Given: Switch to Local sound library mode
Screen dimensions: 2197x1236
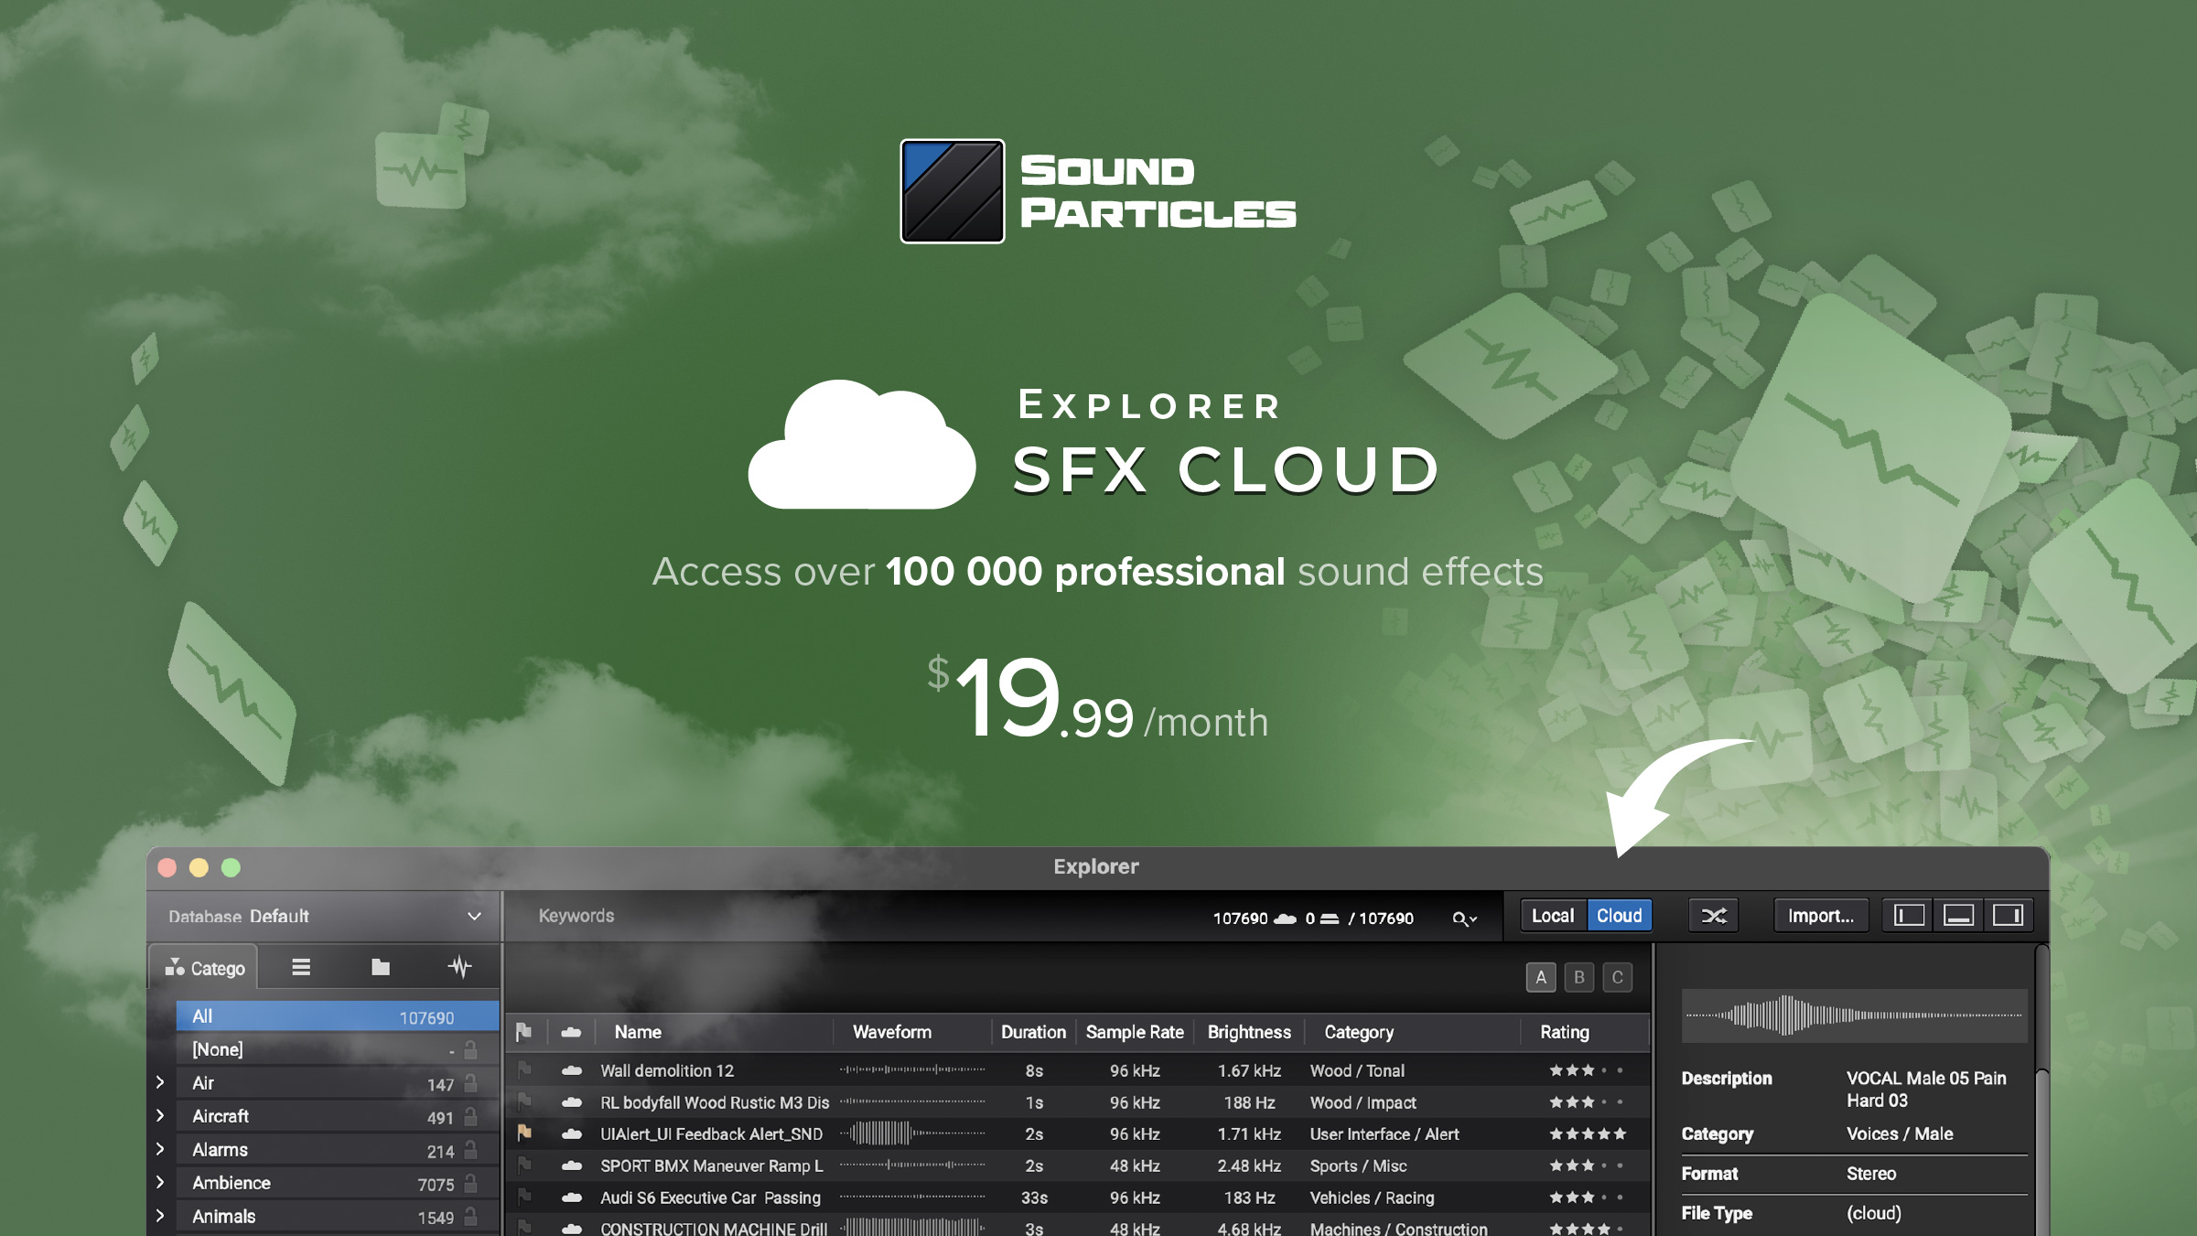Looking at the screenshot, I should pyautogui.click(x=1554, y=916).
